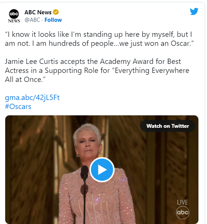Click the quoted speech tweet text
The height and width of the screenshot is (224, 207).
[x=99, y=39]
